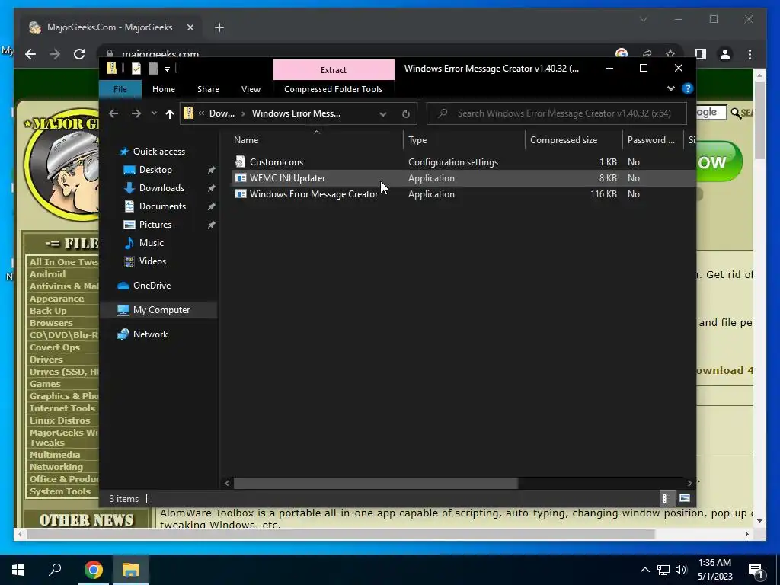The image size is (780, 585).
Task: Open taskbar search magnifier
Action: (x=55, y=570)
